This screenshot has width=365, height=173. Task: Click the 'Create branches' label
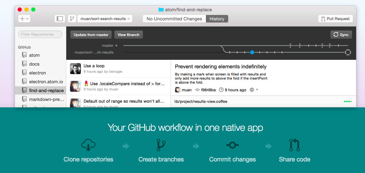tap(161, 159)
